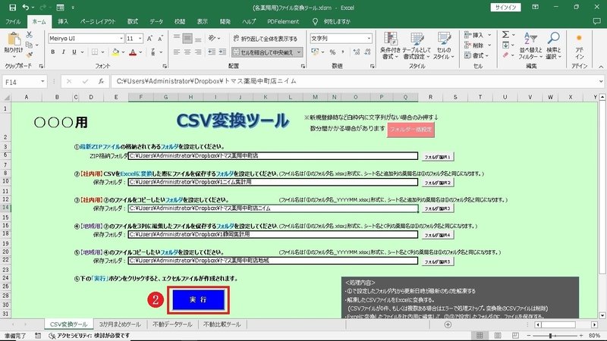Click the フォルダ選択5 button

pos(438,261)
